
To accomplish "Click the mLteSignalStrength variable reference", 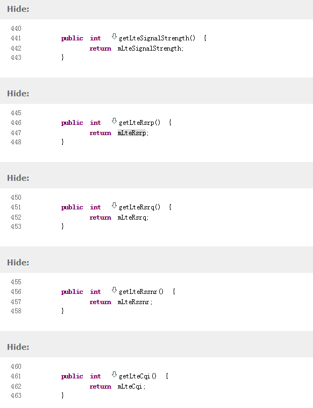I will click(150, 48).
